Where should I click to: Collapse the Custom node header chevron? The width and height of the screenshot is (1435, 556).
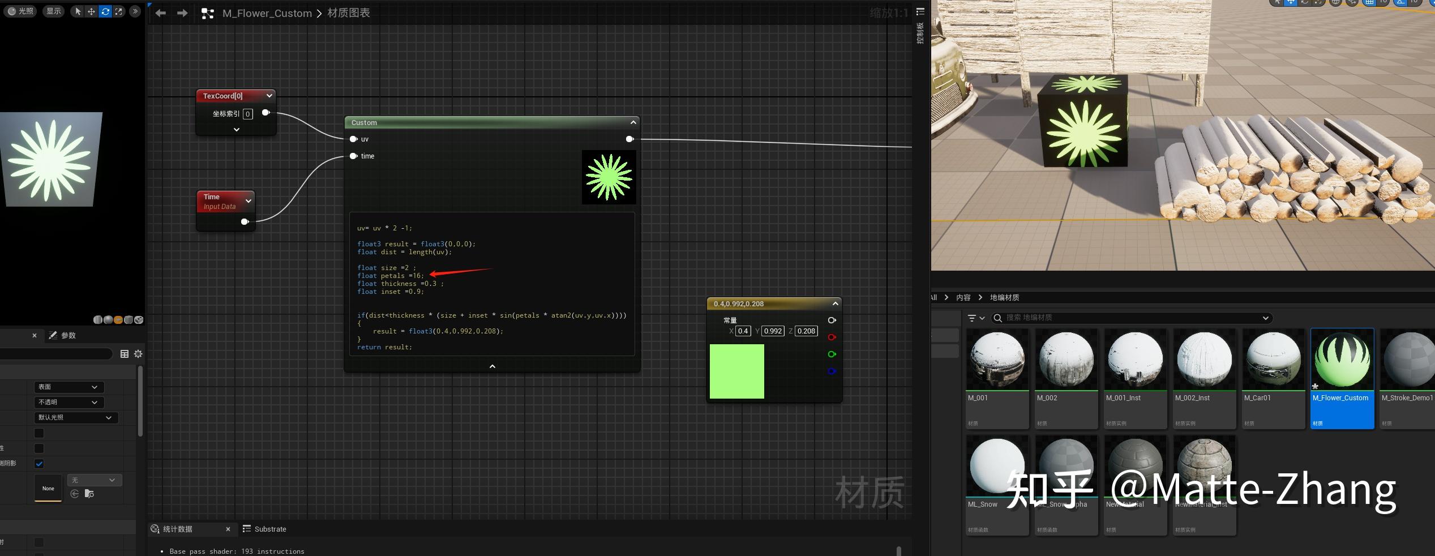[633, 122]
